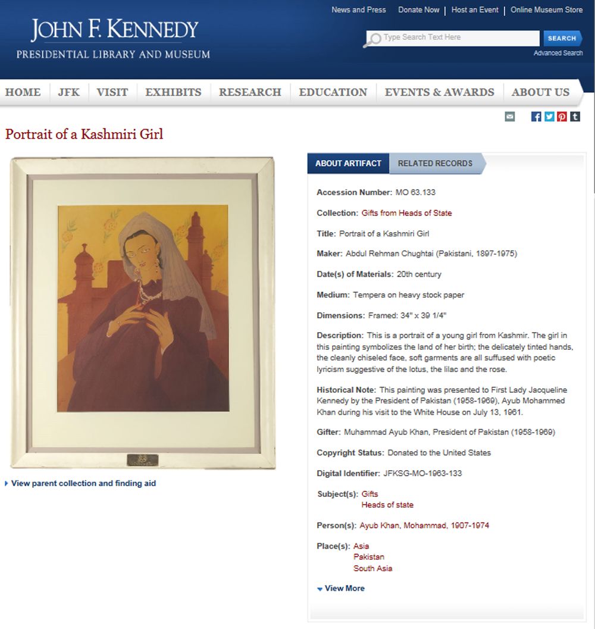
Task: Expand View parent collection and finding aid
Action: [x=83, y=483]
